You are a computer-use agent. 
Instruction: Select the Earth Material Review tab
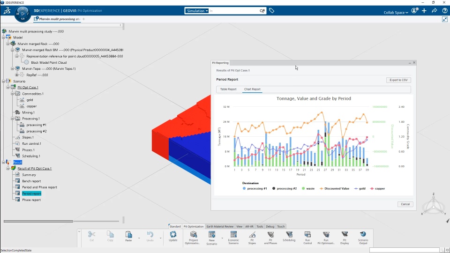[220, 226]
